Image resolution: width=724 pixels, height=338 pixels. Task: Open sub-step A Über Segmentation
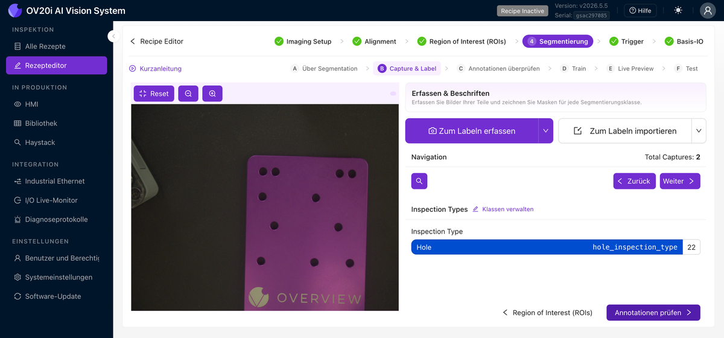(324, 69)
